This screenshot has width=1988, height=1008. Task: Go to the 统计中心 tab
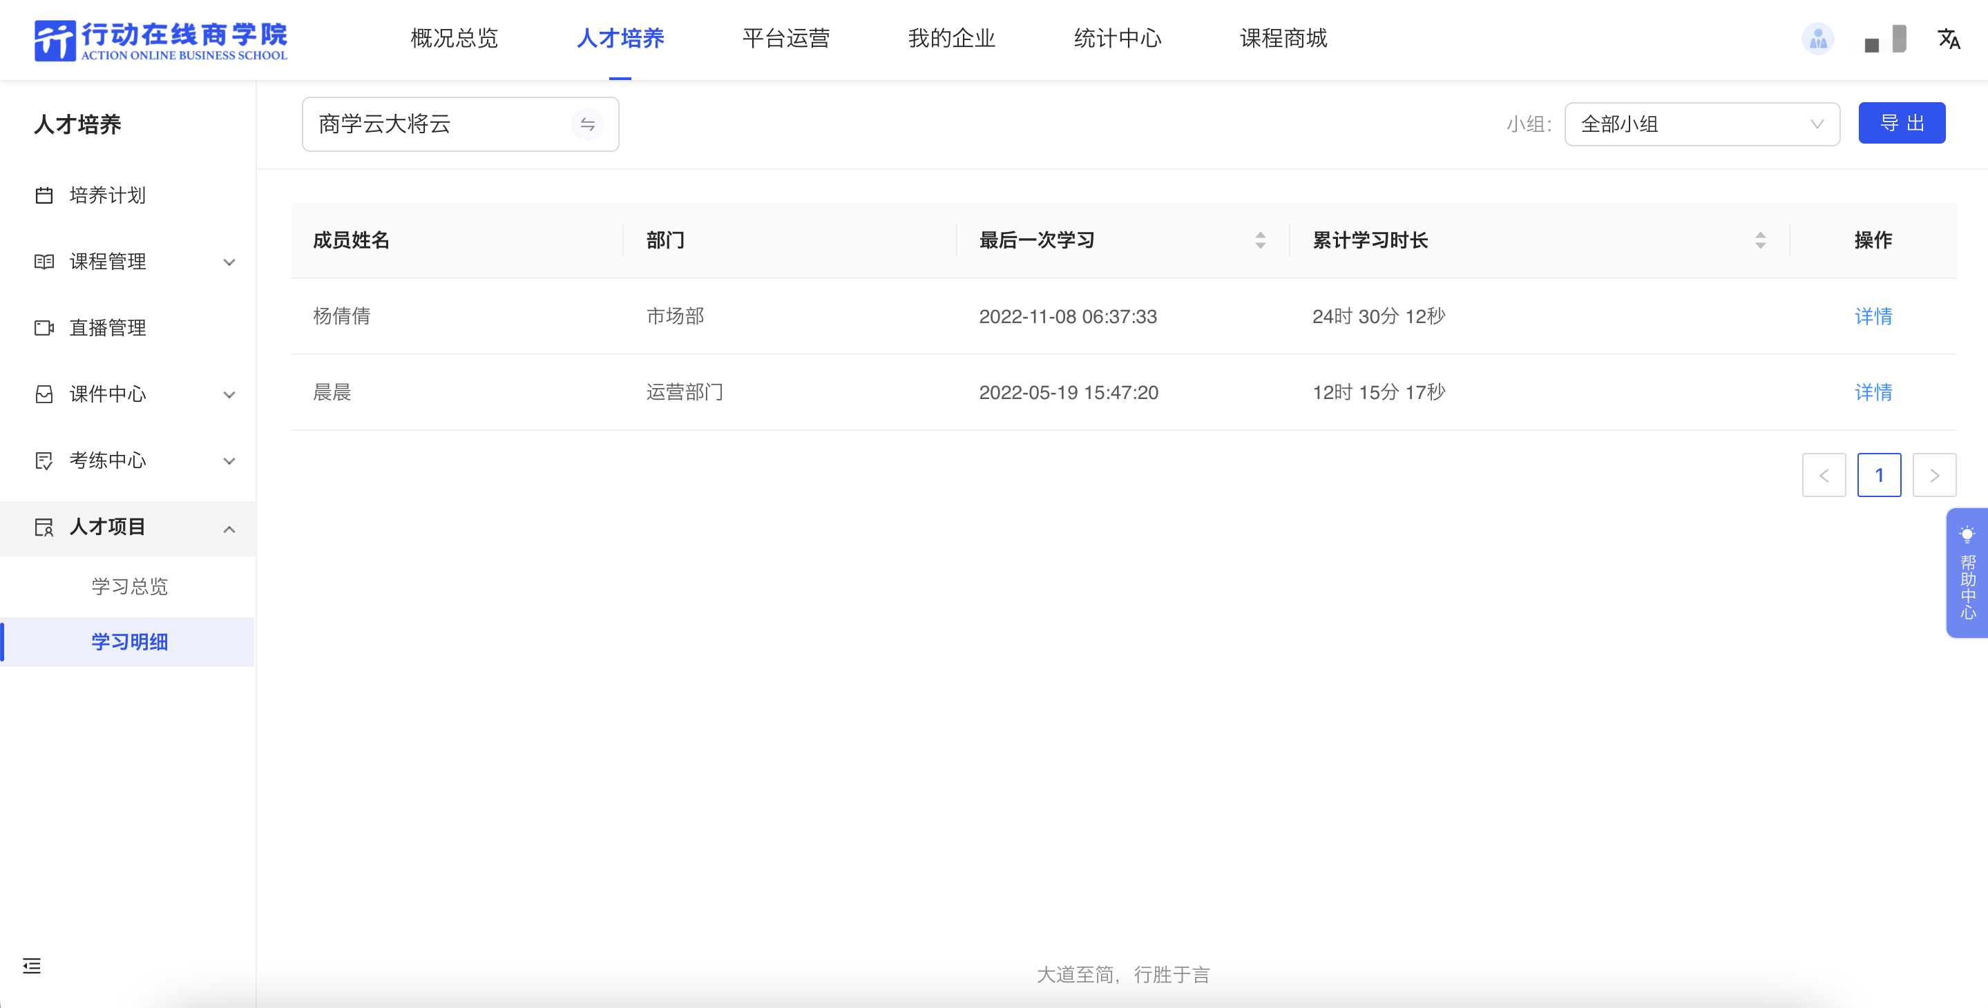[1118, 38]
